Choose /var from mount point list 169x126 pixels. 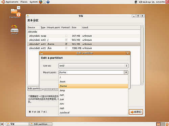94,99
